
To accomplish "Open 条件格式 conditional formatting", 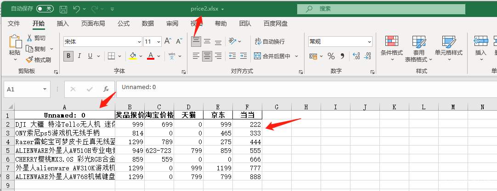I will point(392,49).
